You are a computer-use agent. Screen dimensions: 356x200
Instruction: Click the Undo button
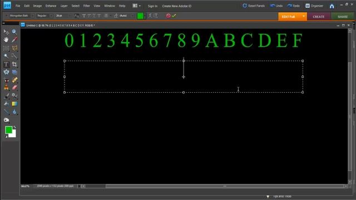pos(276,6)
